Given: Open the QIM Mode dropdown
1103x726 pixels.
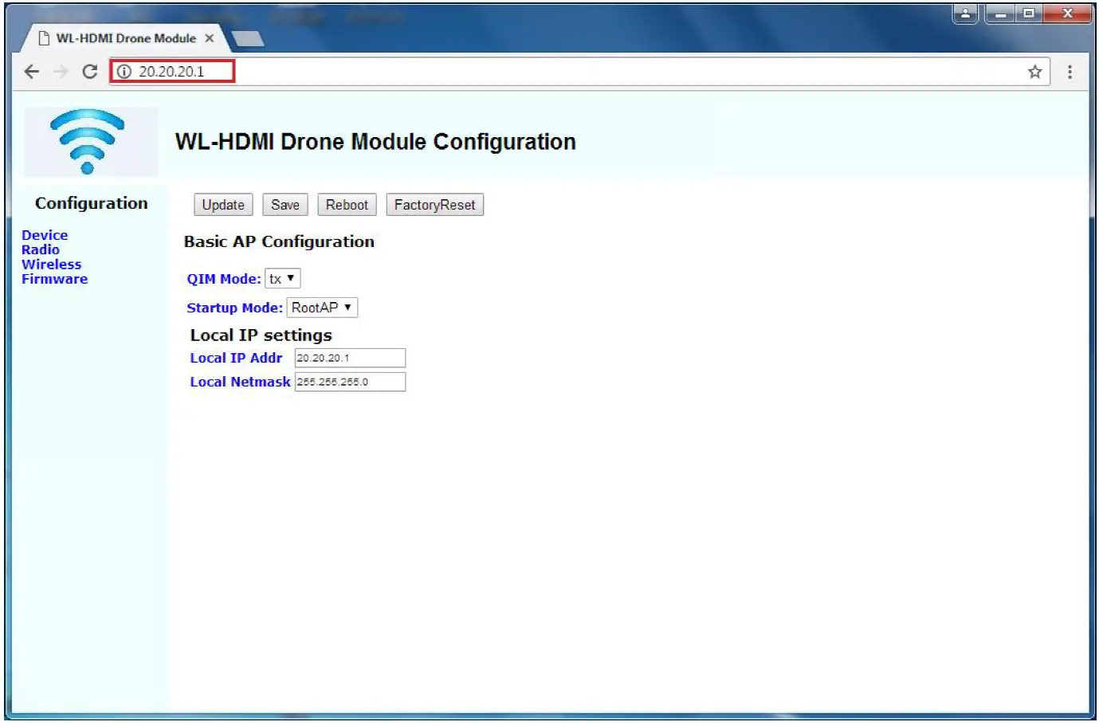Looking at the screenshot, I should click(x=282, y=279).
